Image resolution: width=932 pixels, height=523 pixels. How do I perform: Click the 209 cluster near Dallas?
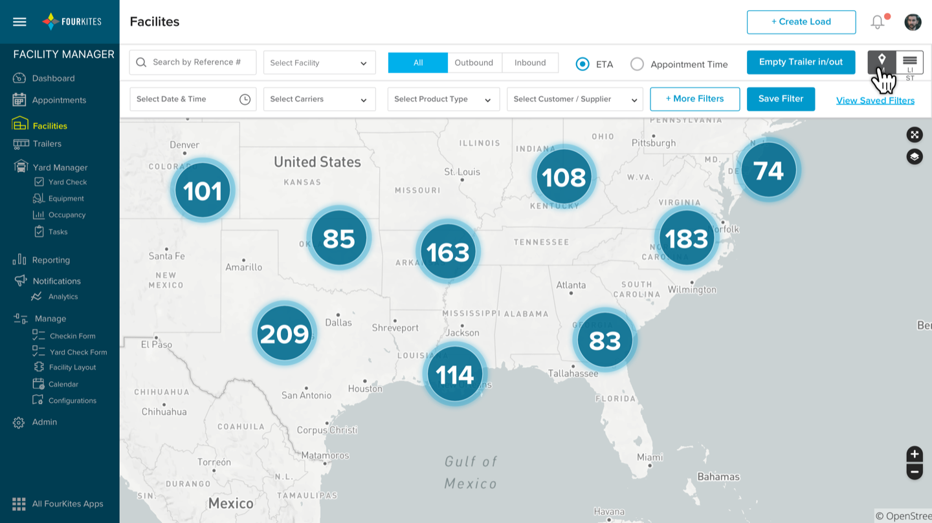284,334
